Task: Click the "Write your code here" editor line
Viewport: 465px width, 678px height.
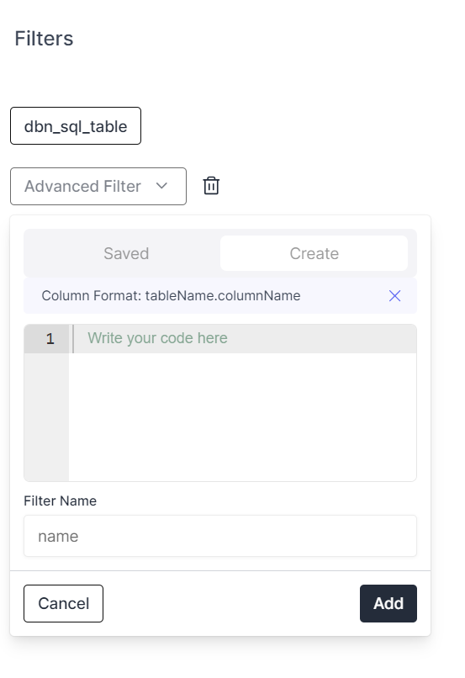Action: click(242, 338)
